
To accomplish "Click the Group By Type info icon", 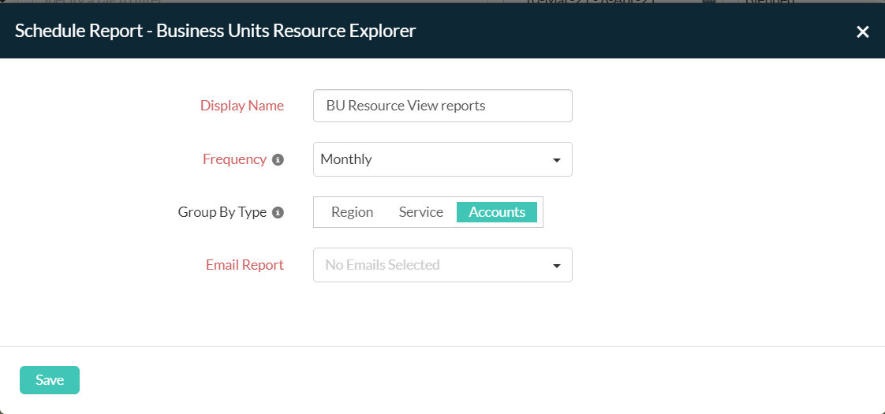I will coord(278,213).
